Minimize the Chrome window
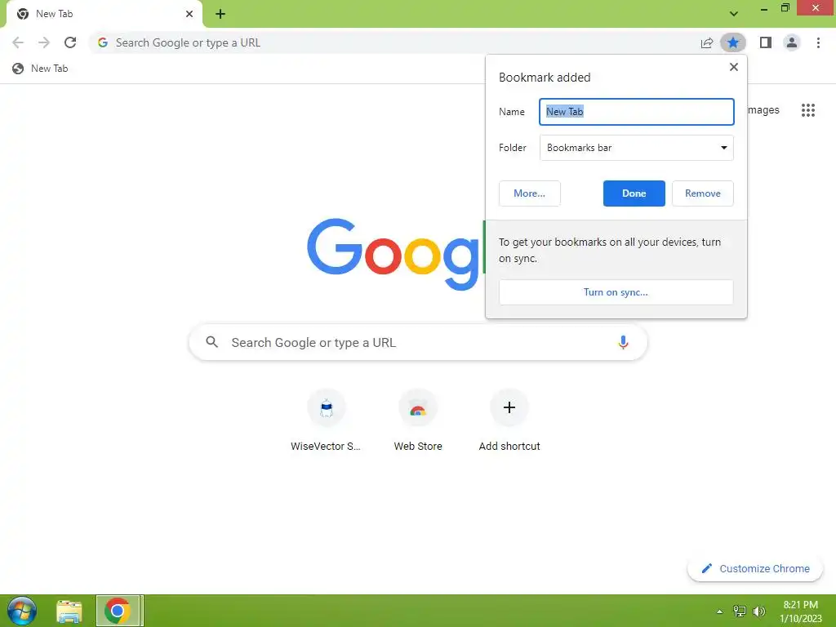This screenshot has width=836, height=627. pyautogui.click(x=764, y=8)
